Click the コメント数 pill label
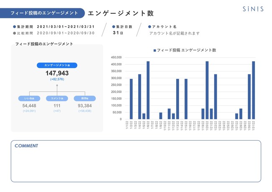 (x=57, y=99)
